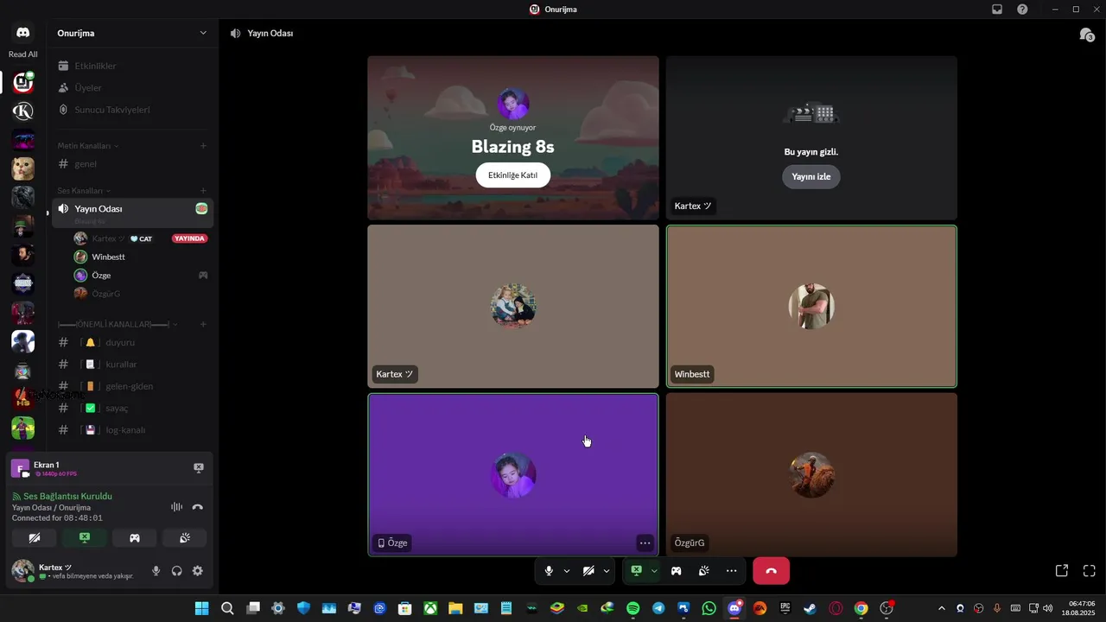
Task: Click Read All in server sidebar
Action: click(23, 54)
